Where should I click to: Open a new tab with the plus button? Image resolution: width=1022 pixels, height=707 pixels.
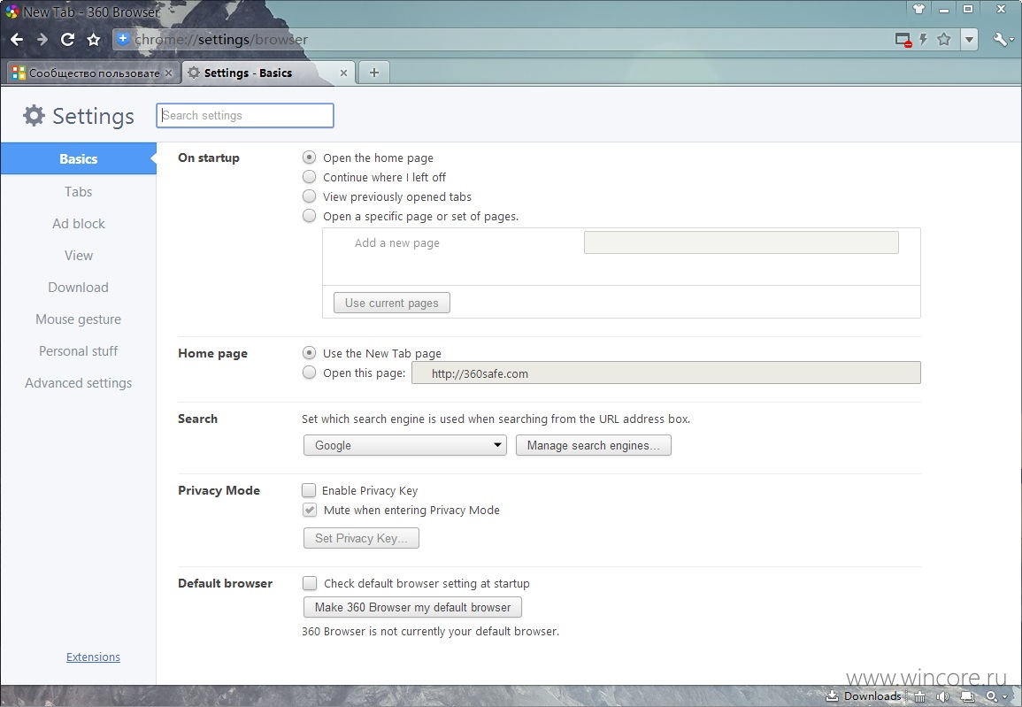coord(374,73)
